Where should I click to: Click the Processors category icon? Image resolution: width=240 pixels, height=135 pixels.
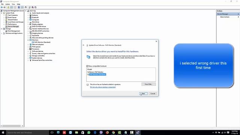30,49
